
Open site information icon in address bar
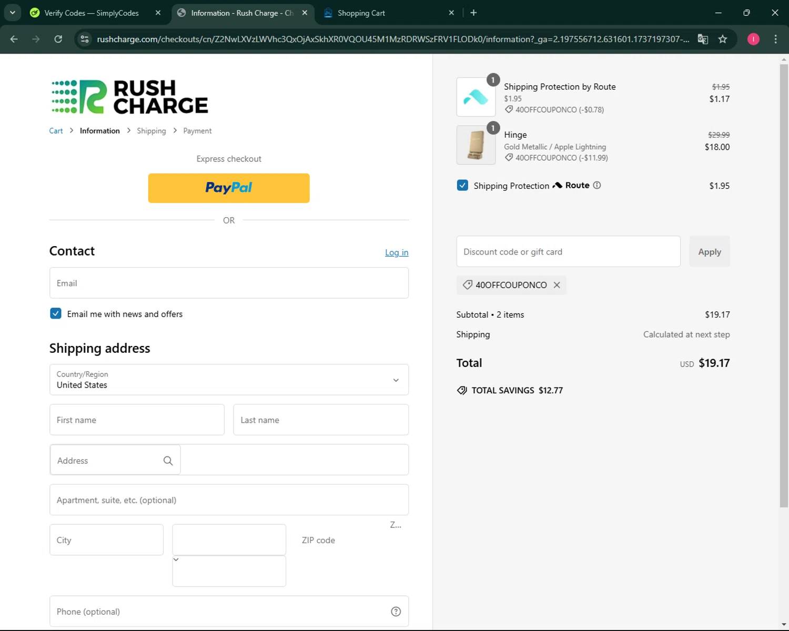tap(85, 39)
